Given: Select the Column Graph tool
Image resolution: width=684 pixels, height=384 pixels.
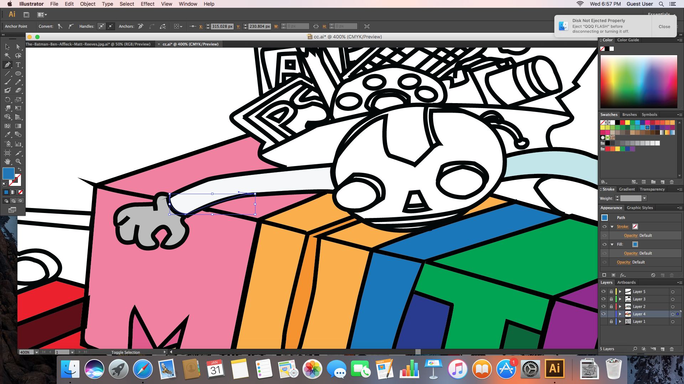Looking at the screenshot, I should pyautogui.click(x=18, y=144).
